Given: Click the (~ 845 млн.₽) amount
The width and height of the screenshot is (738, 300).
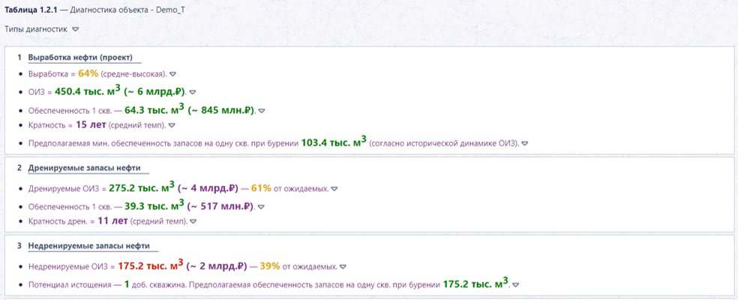Looking at the screenshot, I should (x=220, y=110).
